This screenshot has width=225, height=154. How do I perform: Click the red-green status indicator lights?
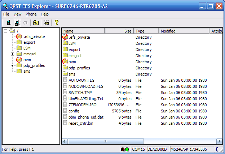point(125,149)
